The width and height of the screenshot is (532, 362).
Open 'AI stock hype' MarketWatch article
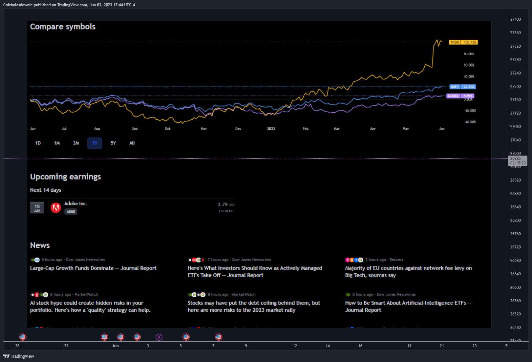(90, 307)
